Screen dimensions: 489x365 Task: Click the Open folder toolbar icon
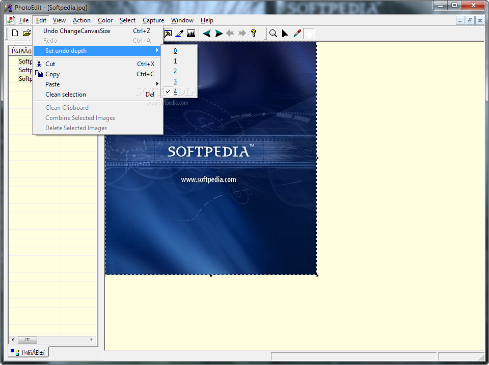click(27, 33)
